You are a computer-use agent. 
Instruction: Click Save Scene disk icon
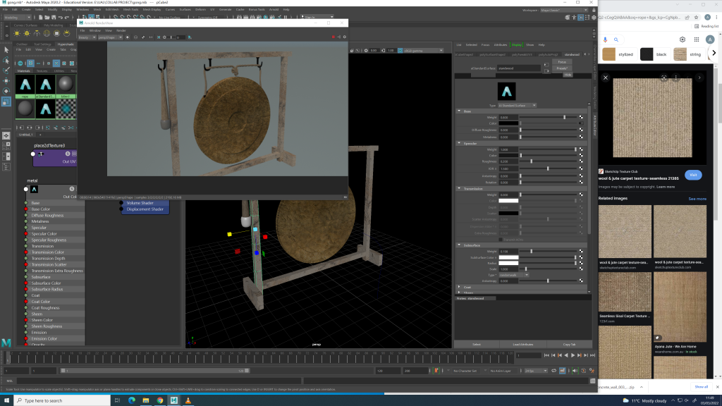click(54, 17)
